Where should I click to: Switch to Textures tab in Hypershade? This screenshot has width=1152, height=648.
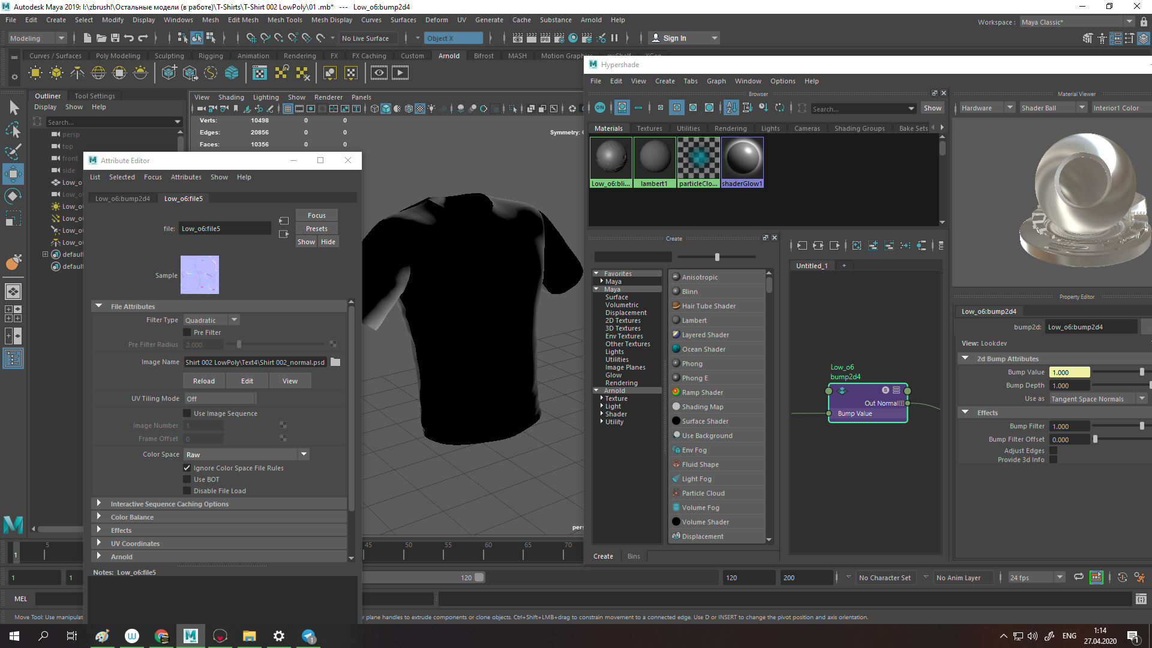[649, 128]
